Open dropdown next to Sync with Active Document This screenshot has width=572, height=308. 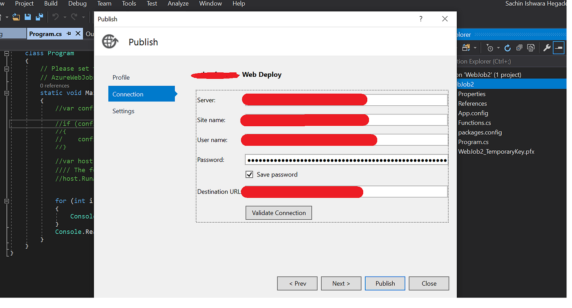tap(475, 48)
